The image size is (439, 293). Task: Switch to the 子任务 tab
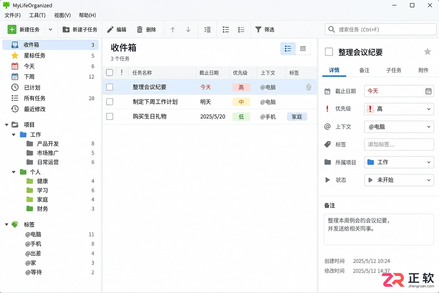pos(394,70)
